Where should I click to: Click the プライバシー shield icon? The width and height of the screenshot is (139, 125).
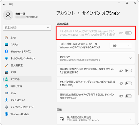click(6, 107)
